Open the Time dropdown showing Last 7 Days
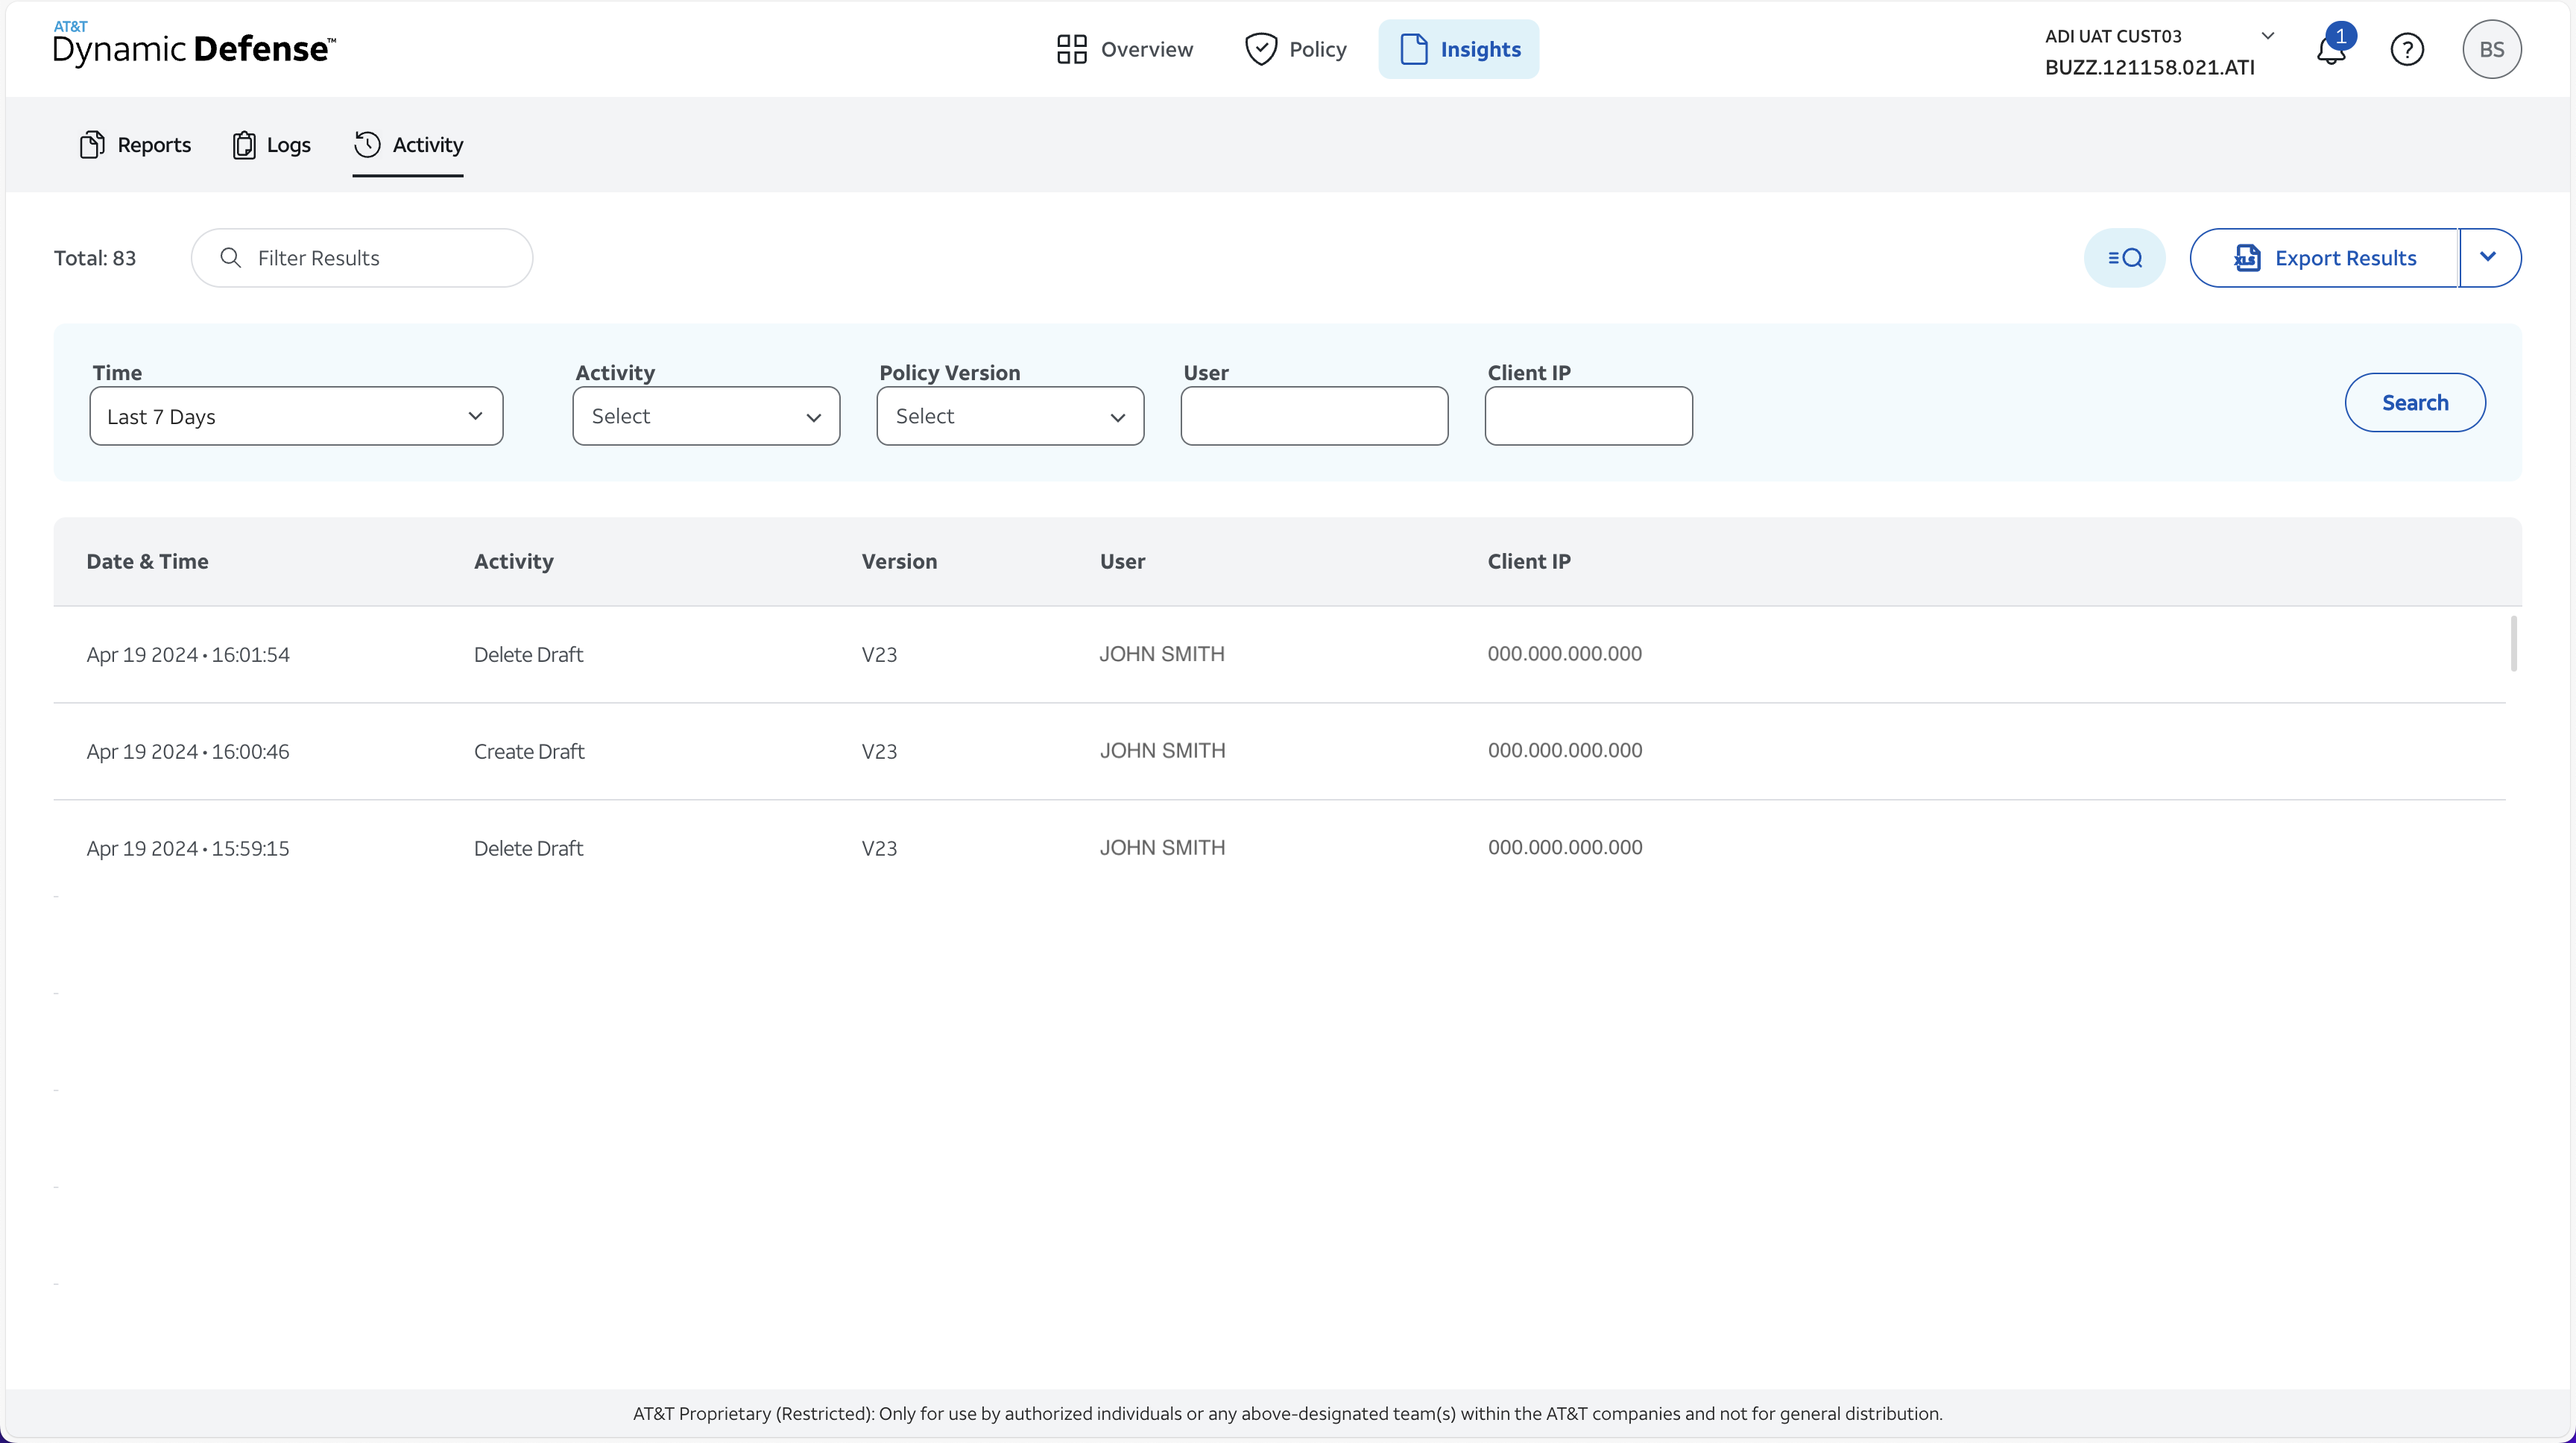The image size is (2576, 1443). [x=296, y=416]
